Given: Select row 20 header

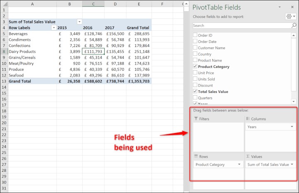Looking at the screenshot, I should [4, 123].
